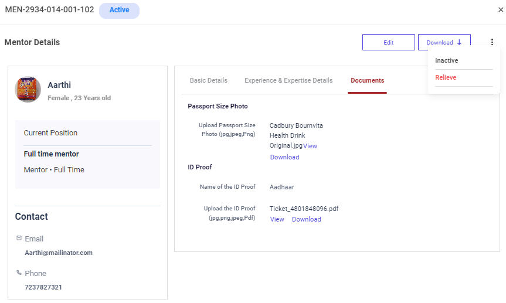Open the three-dot more options menu
The height and width of the screenshot is (303, 506).
492,42
